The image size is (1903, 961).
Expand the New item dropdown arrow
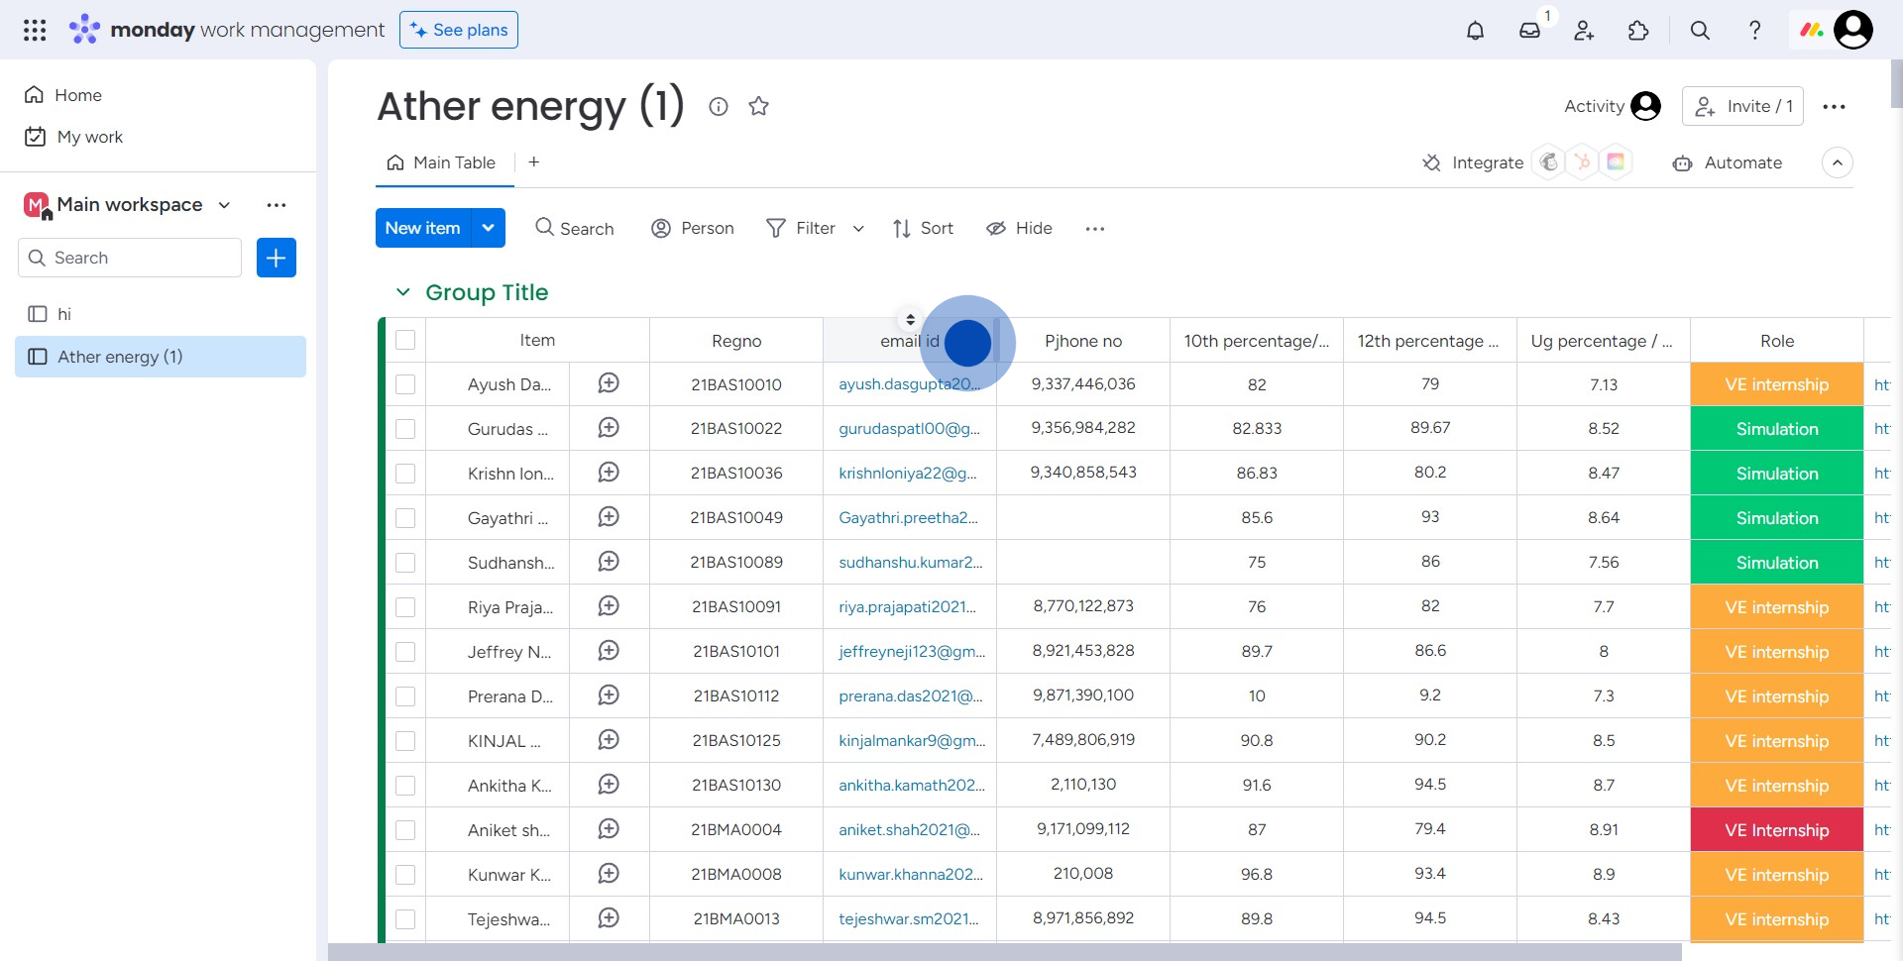[488, 228]
